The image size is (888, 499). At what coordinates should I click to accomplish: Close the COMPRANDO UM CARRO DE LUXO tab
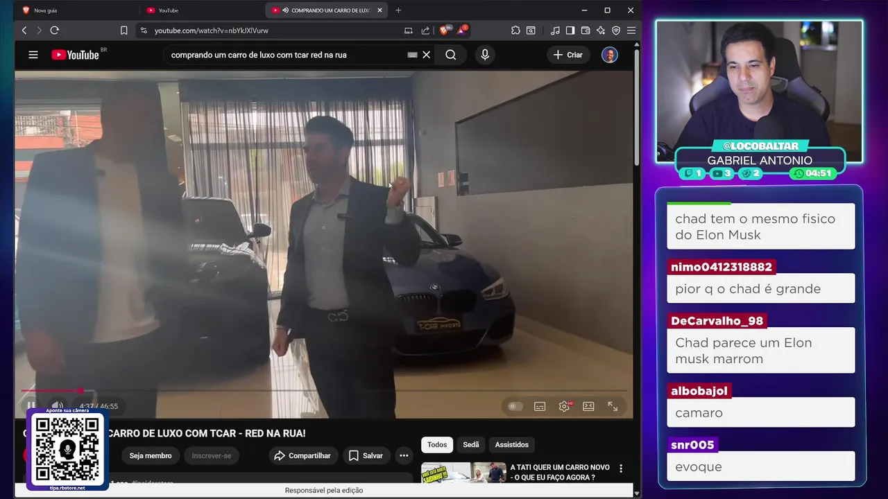379,10
